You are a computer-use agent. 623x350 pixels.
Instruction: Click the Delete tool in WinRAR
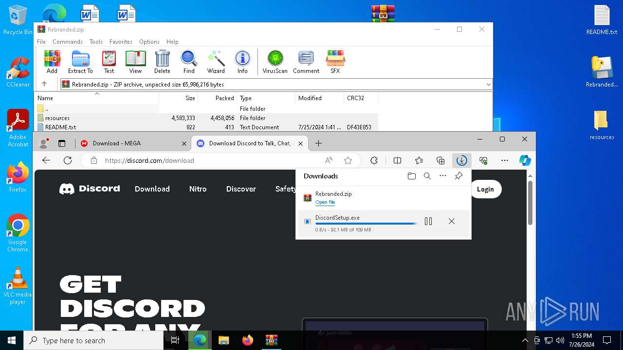tap(162, 62)
